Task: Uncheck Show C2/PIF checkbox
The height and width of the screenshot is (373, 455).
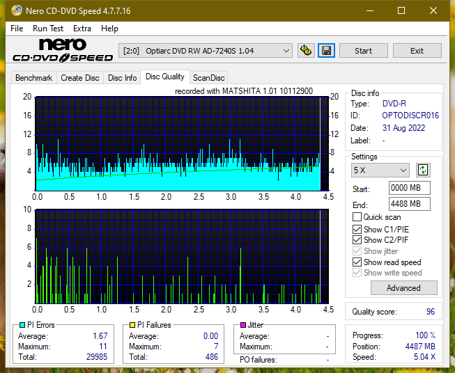Action: pyautogui.click(x=357, y=240)
